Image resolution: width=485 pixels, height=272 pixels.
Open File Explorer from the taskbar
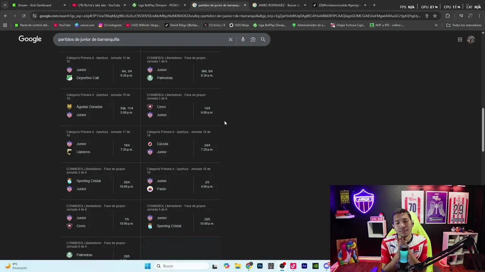[238, 266]
